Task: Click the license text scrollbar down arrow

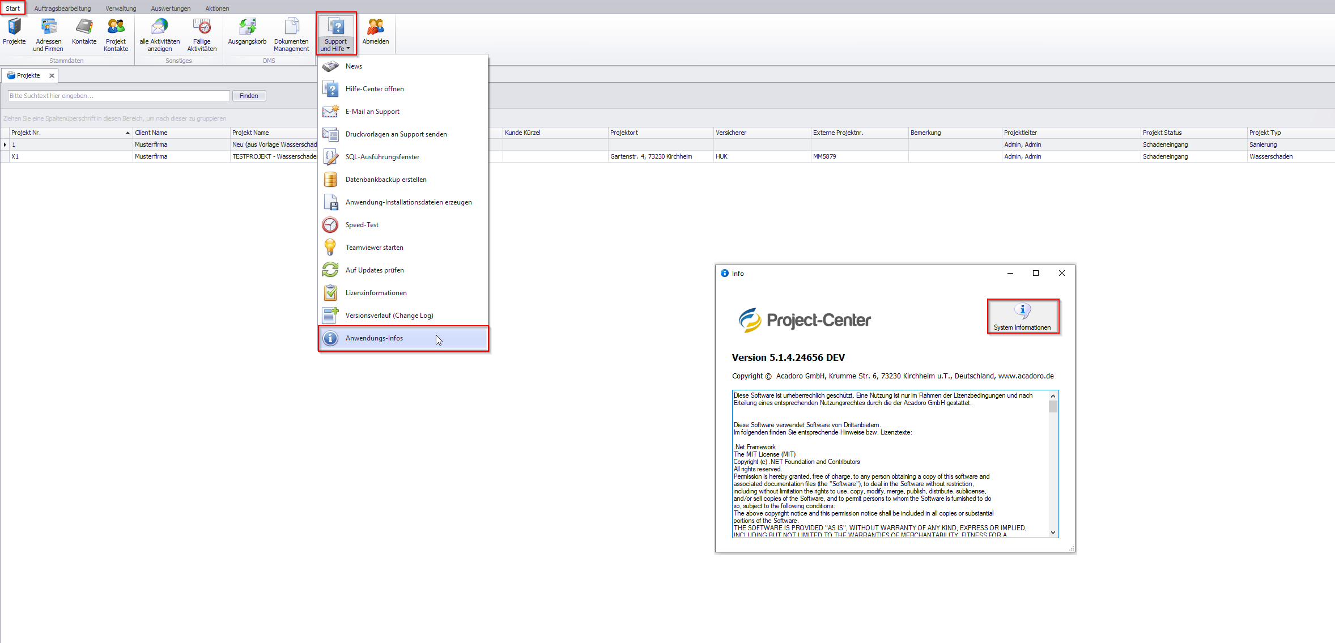Action: (1053, 532)
